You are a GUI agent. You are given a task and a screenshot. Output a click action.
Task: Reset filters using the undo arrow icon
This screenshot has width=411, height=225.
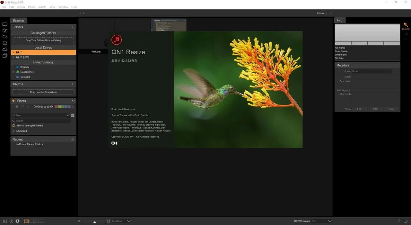pyautogui.click(x=73, y=101)
